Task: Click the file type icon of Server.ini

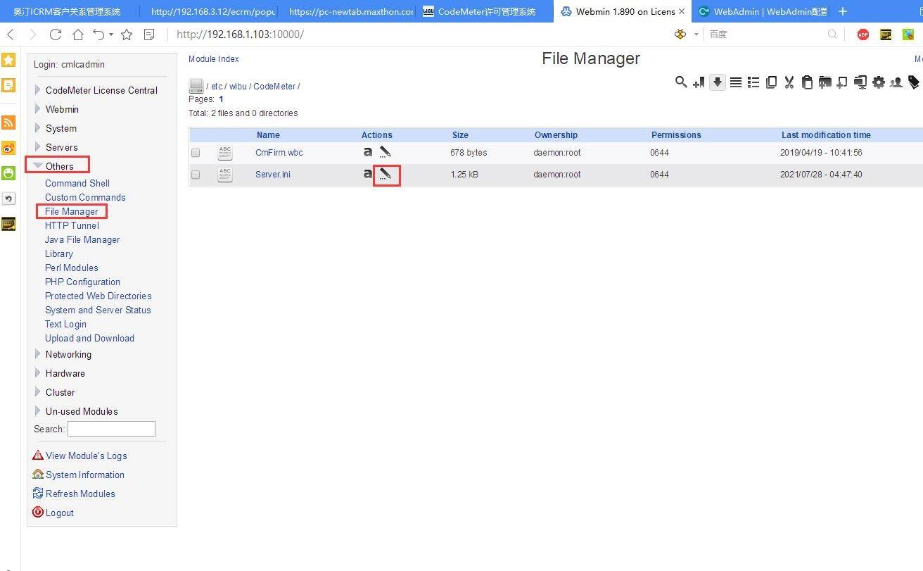Action: [x=225, y=175]
